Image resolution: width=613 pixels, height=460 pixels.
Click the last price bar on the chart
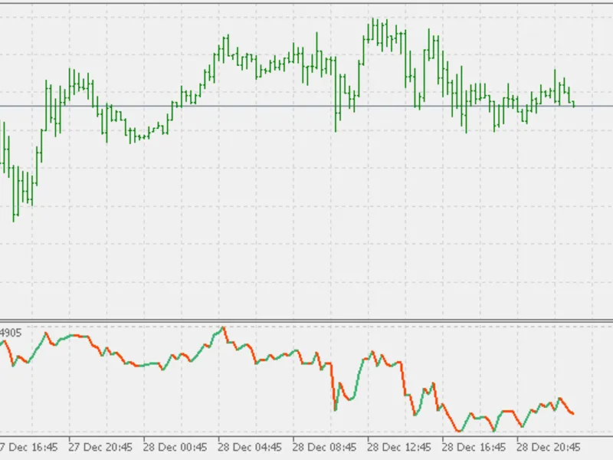573,104
